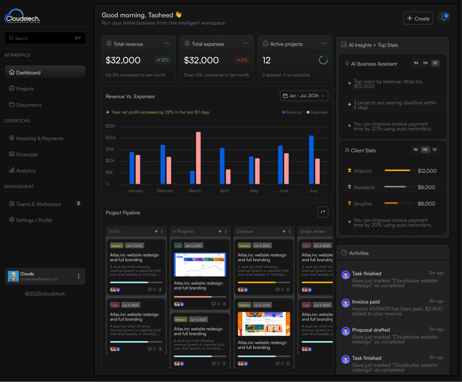
Task: Click the Activities clock icon
Action: (344, 253)
